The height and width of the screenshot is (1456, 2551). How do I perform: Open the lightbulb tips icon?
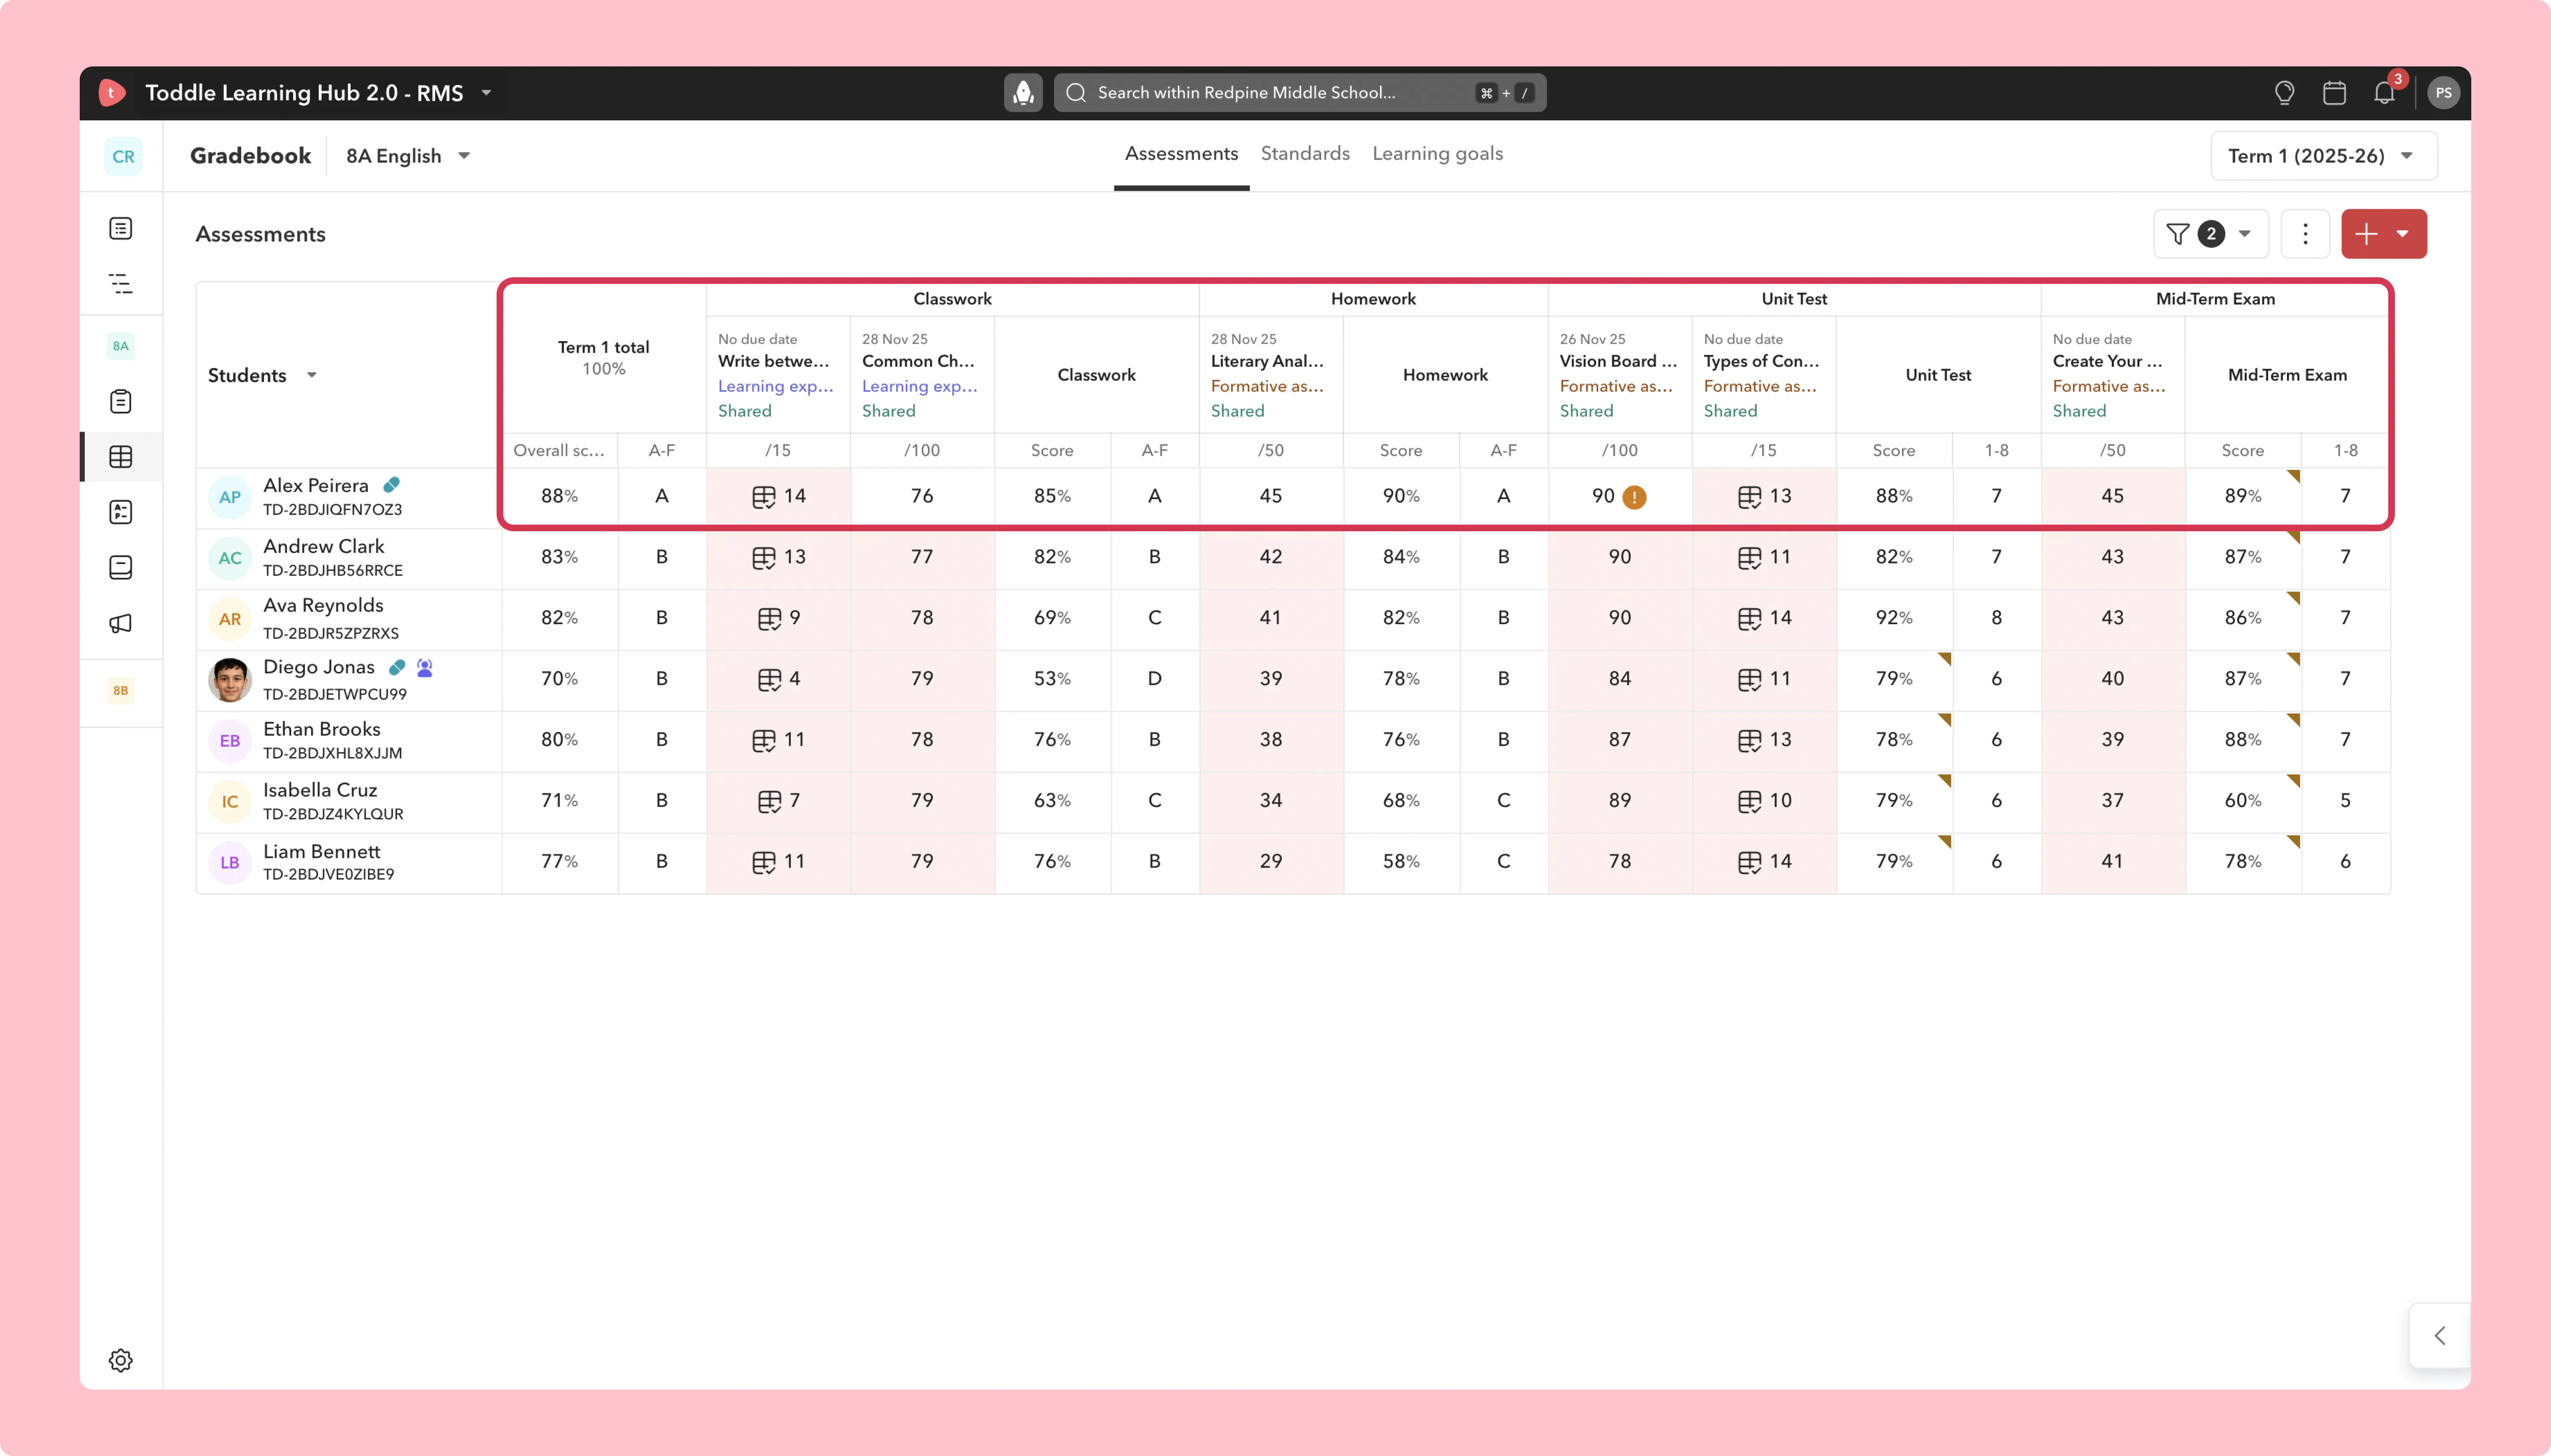coord(2284,93)
